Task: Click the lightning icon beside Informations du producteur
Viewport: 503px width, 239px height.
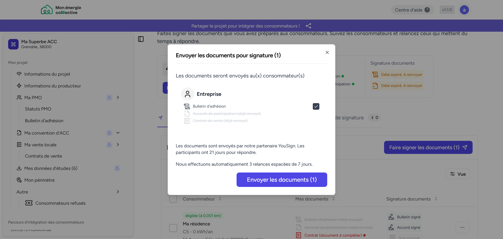Action: pyautogui.click(x=19, y=86)
